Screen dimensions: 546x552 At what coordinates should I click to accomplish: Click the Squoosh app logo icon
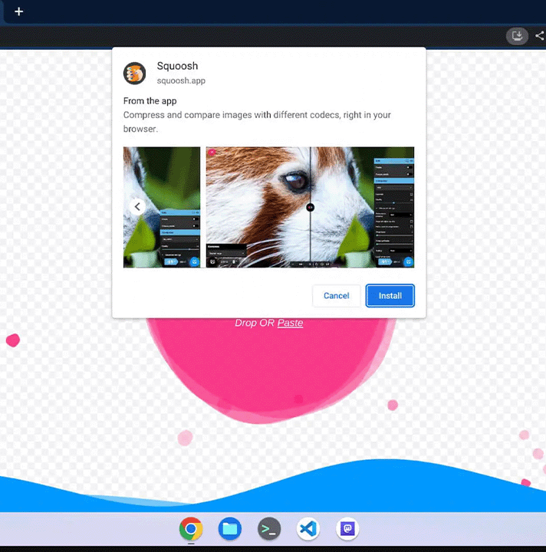tap(134, 74)
